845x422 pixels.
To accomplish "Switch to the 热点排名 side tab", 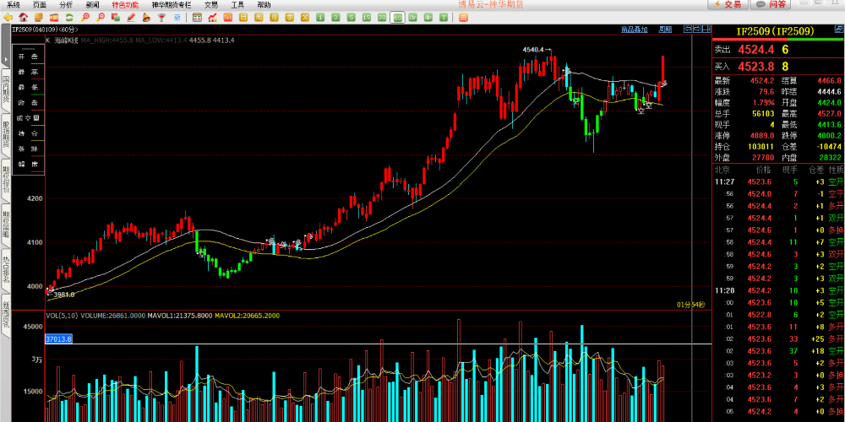I will pos(6,269).
